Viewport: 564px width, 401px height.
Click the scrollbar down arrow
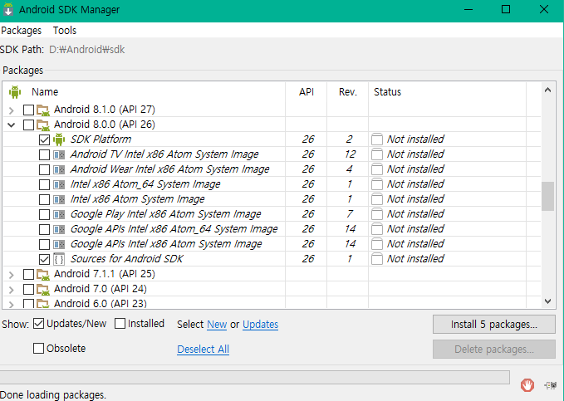(548, 301)
